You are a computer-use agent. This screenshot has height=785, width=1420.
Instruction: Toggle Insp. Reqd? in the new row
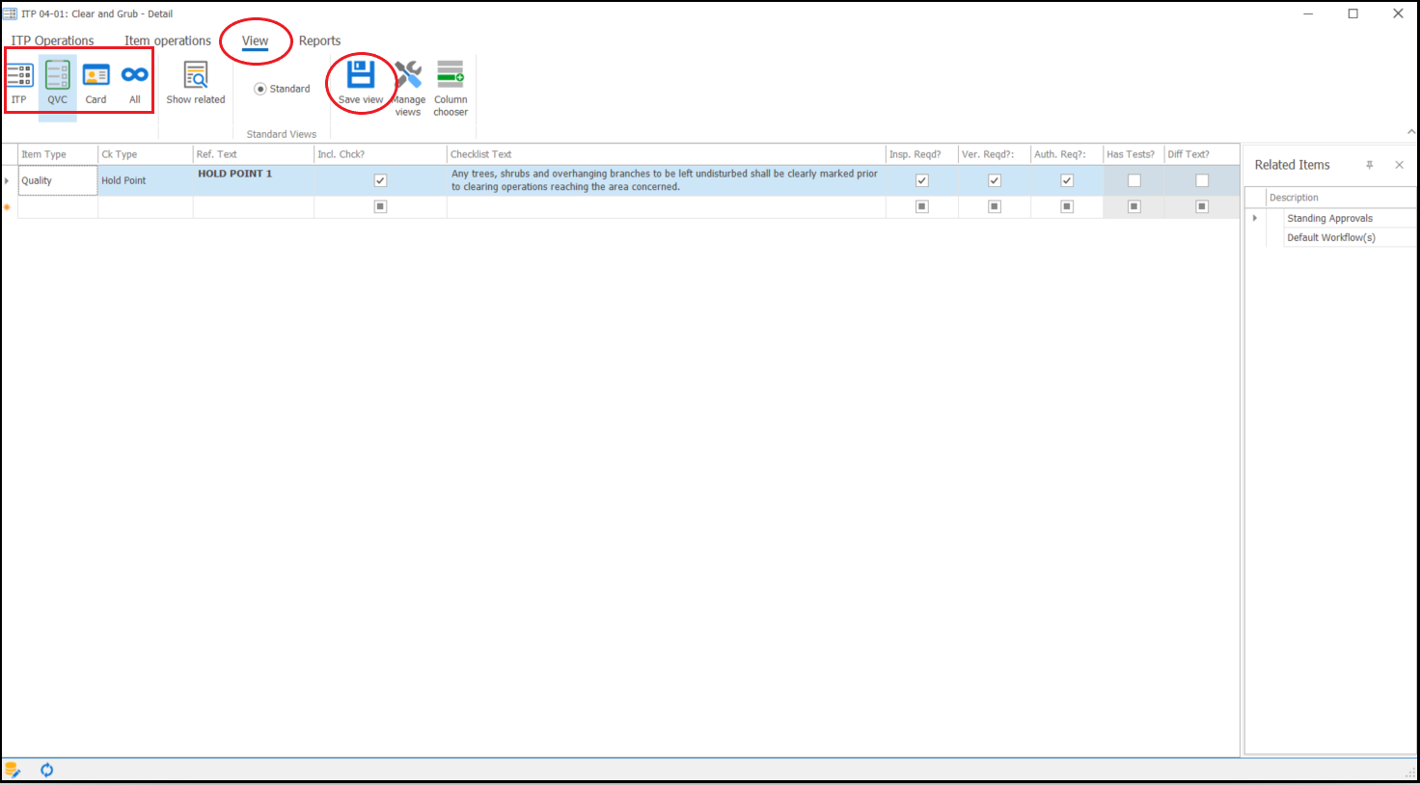pyautogui.click(x=922, y=206)
